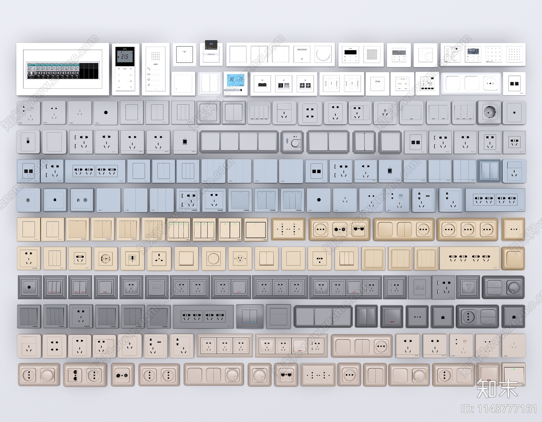Select the GIRA intercom panel with speaker dots
This screenshot has height=422, width=542.
pyautogui.click(x=156, y=69)
